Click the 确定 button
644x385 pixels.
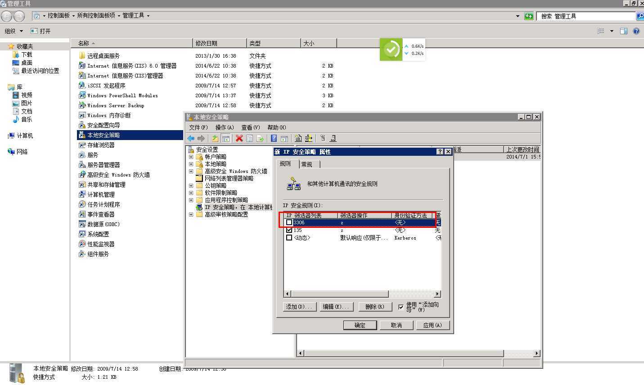point(360,325)
